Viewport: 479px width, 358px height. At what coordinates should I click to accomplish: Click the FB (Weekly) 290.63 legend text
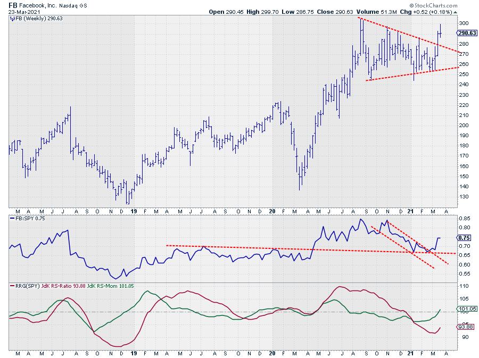(x=39, y=19)
